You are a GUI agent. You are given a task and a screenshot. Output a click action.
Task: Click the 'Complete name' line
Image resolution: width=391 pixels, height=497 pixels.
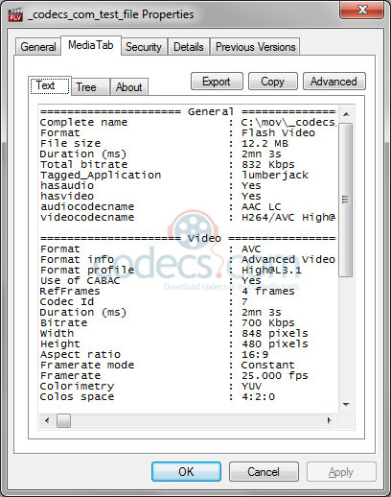click(x=188, y=122)
